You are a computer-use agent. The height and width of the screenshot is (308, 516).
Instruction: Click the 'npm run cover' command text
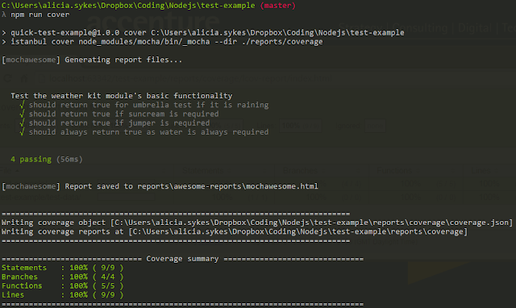[x=40, y=15]
